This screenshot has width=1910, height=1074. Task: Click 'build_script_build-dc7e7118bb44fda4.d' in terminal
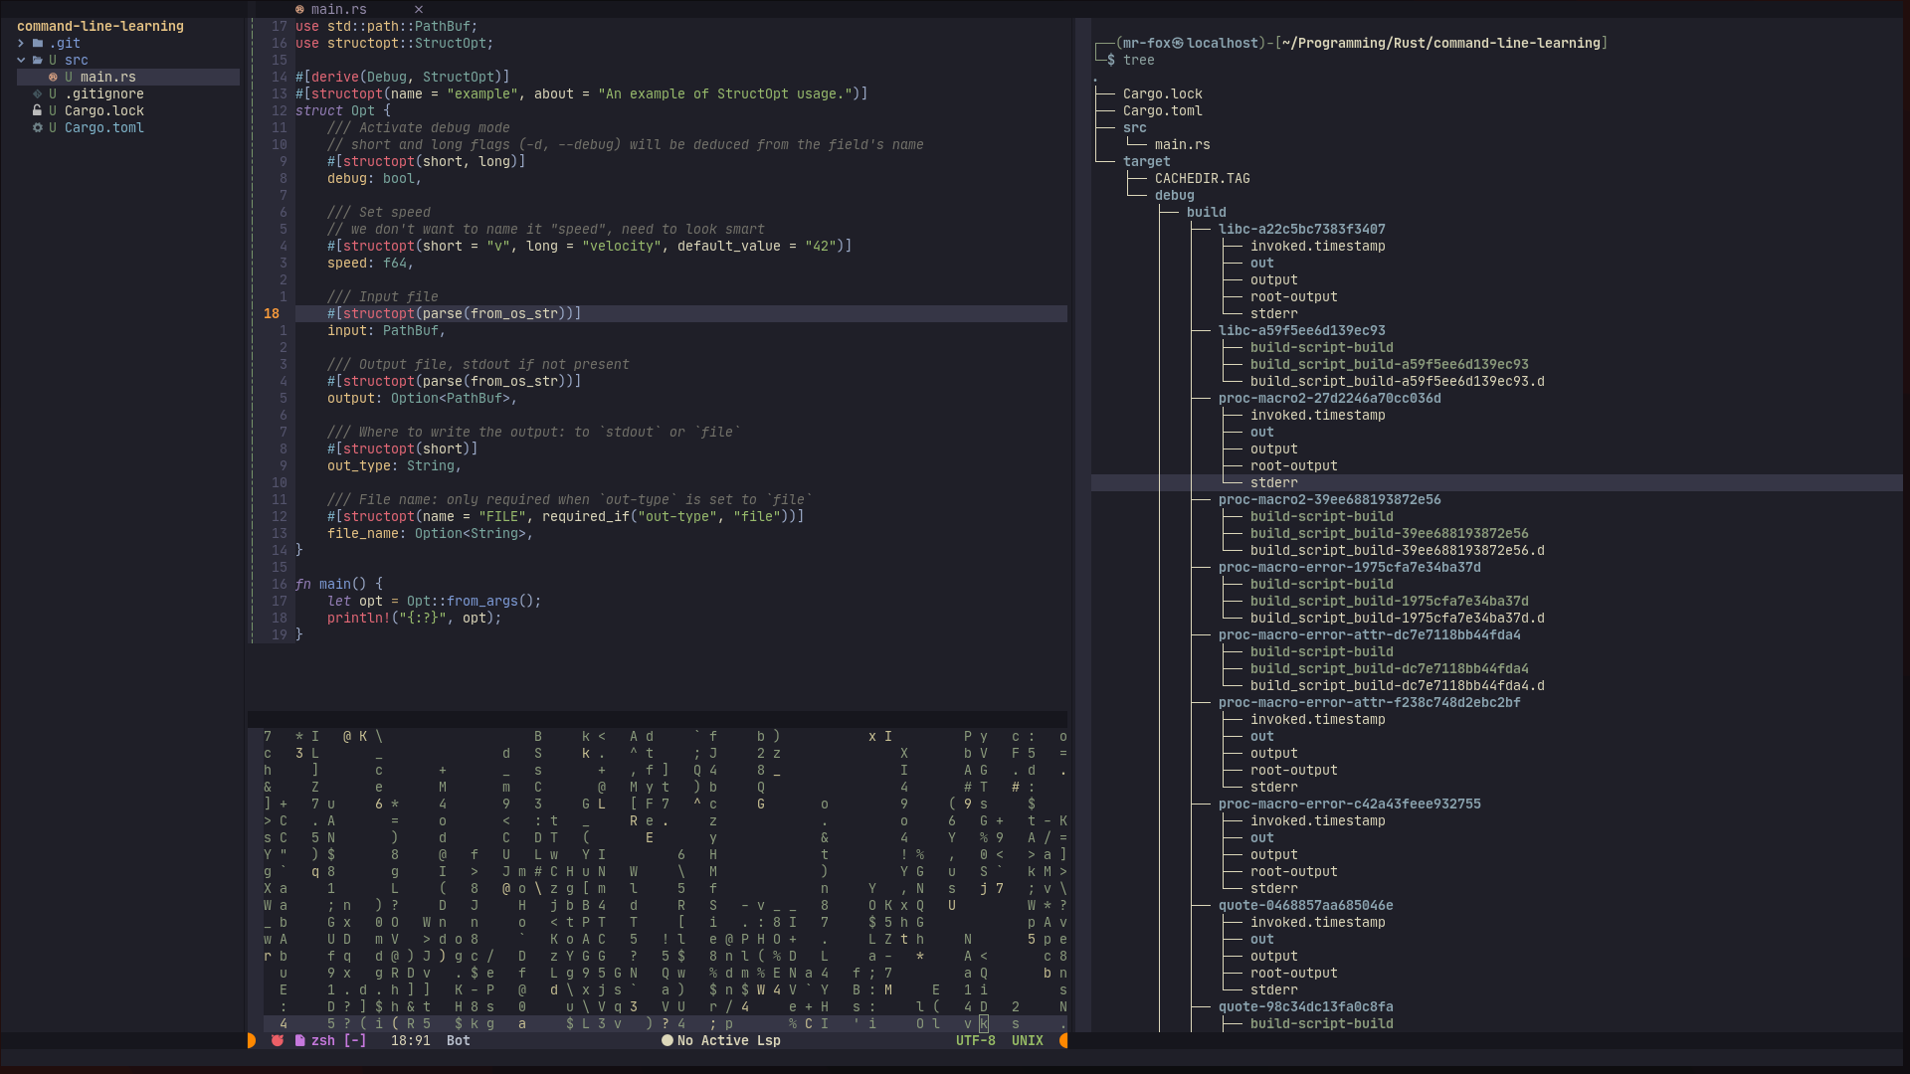coord(1398,685)
